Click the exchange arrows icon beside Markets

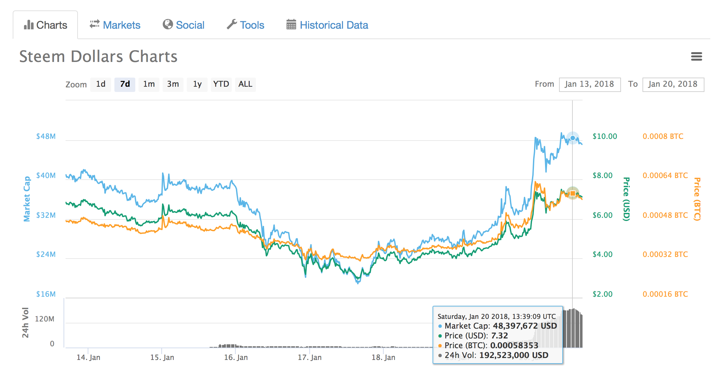95,24
